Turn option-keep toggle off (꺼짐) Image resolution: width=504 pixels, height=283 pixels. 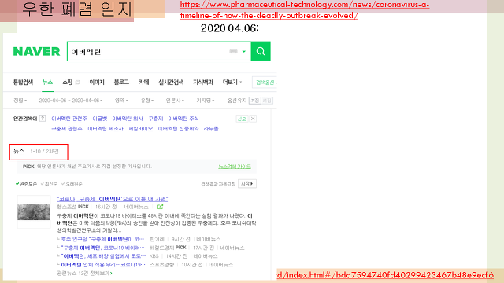[267, 101]
